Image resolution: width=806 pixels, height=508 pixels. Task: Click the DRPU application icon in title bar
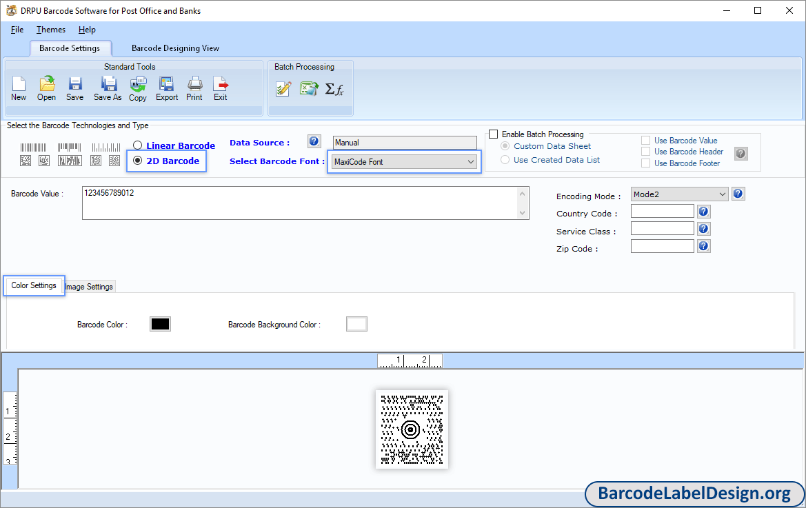(x=11, y=10)
